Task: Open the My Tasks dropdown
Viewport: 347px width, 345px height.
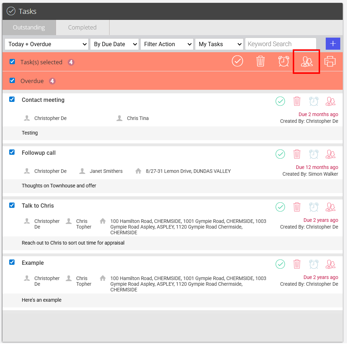Action: tap(219, 44)
